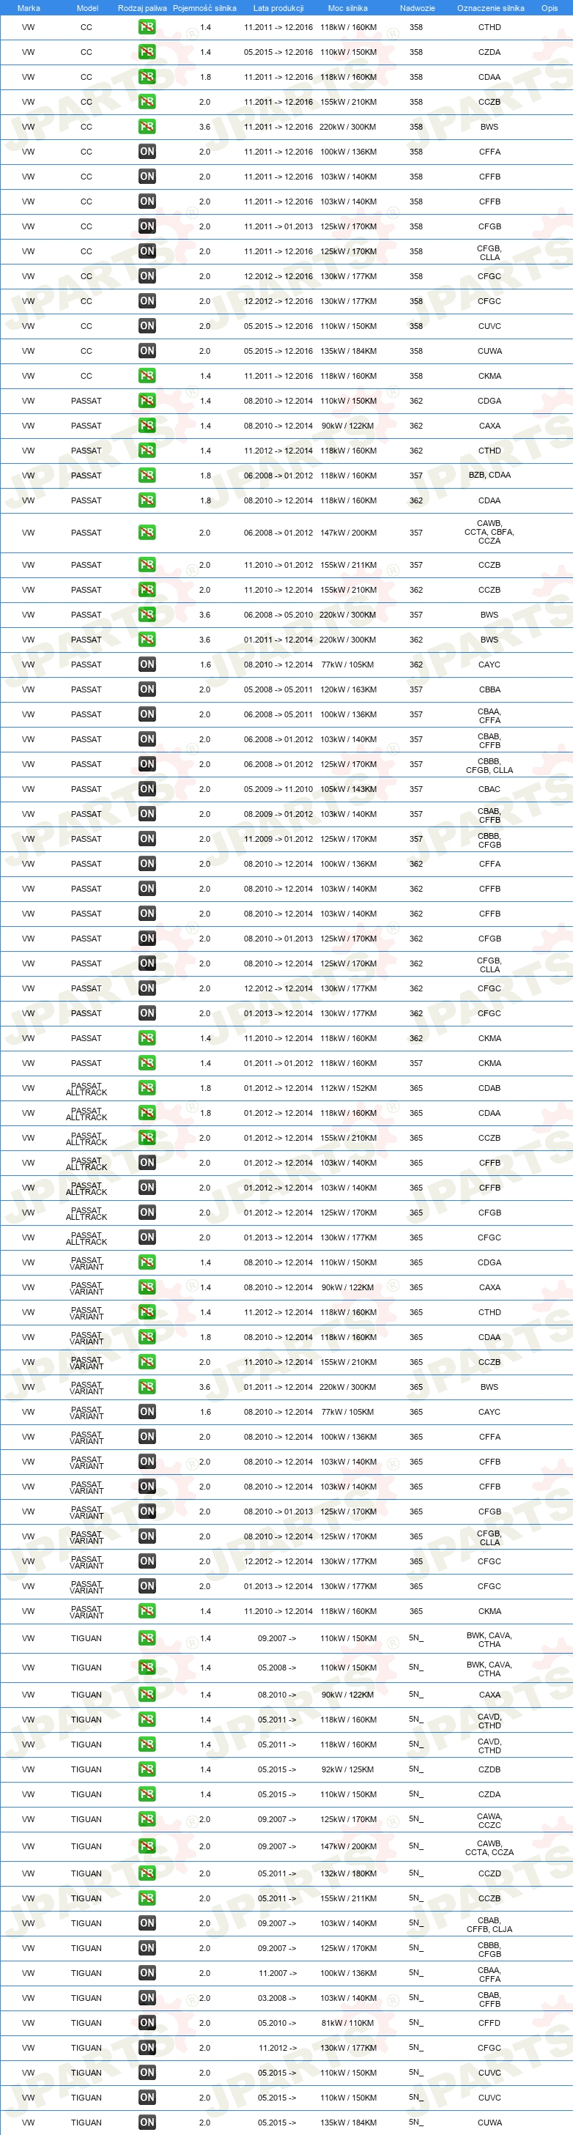The height and width of the screenshot is (2135, 573).
Task: Click the petrol icon in PASSAT CDGA row
Action: [x=147, y=400]
